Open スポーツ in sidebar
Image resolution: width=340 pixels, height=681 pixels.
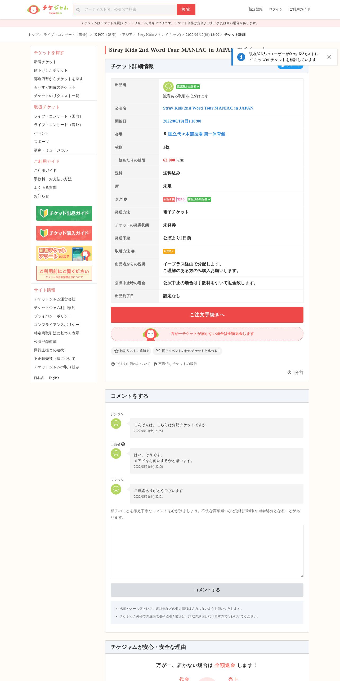point(41,142)
